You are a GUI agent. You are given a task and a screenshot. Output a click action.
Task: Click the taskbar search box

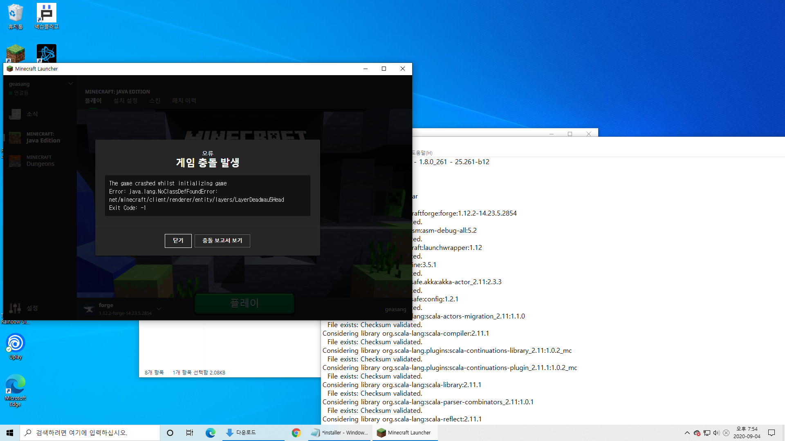90,433
